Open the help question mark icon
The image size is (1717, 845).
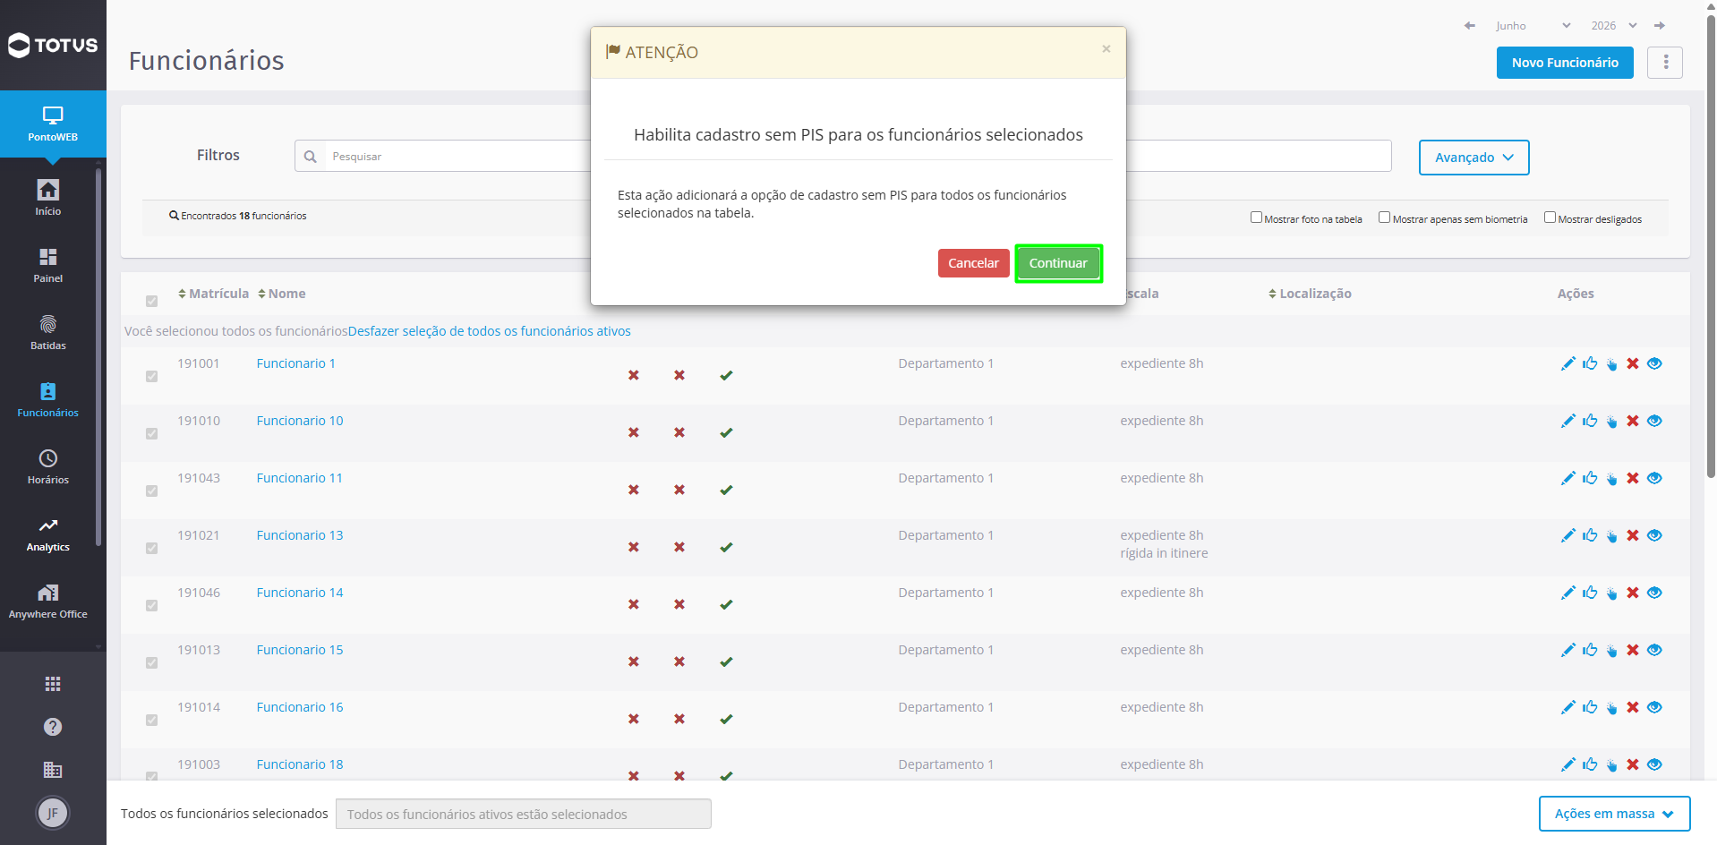pos(53,727)
